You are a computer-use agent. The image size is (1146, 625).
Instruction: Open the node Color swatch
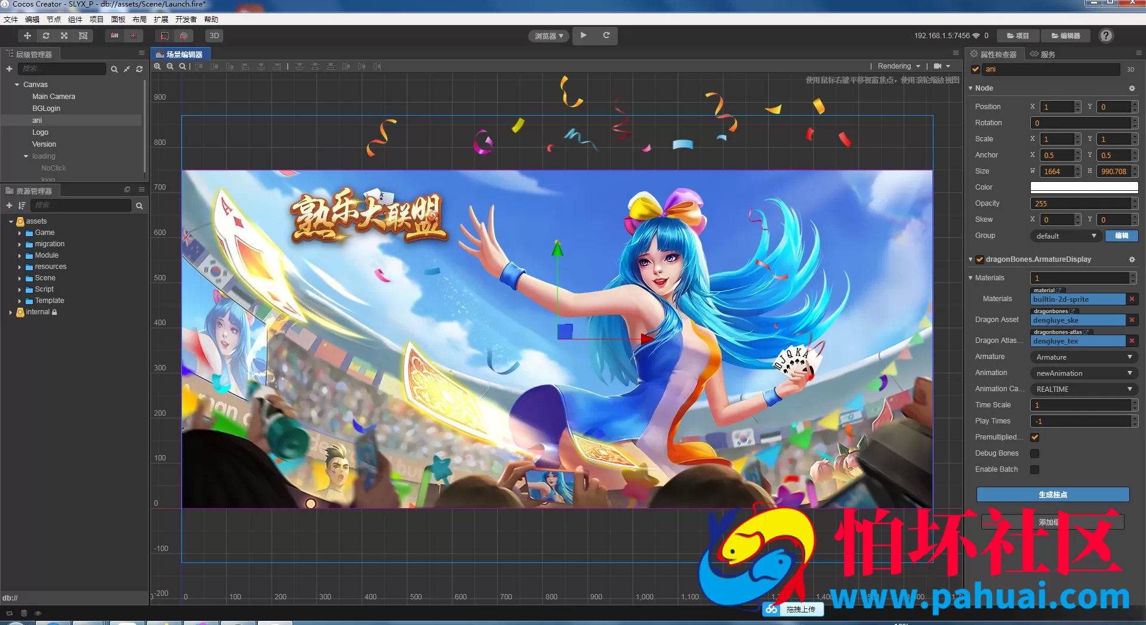click(x=1084, y=187)
